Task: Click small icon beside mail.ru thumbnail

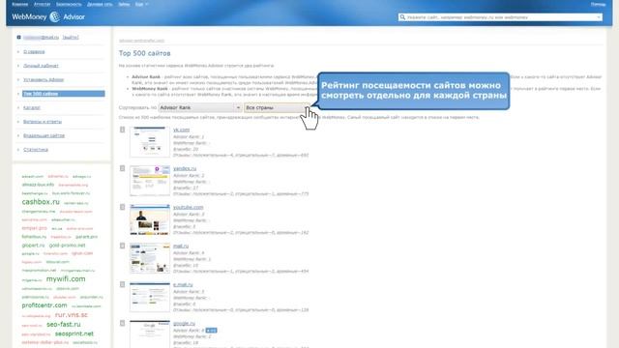Action: click(123, 246)
